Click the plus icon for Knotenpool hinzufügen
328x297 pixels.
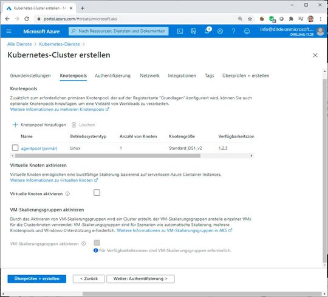point(15,125)
